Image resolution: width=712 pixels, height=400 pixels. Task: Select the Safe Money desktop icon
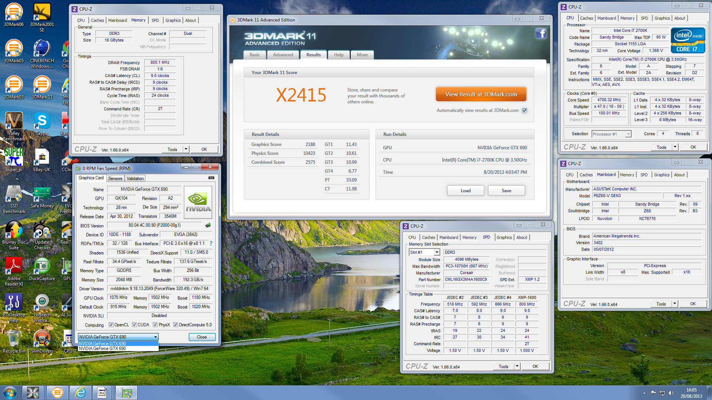[42, 196]
